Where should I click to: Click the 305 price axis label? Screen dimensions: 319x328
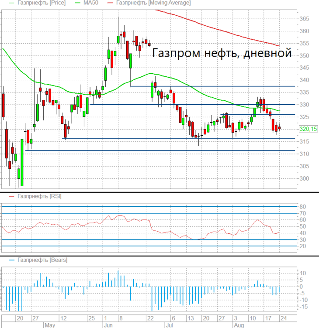pyautogui.click(x=304, y=166)
